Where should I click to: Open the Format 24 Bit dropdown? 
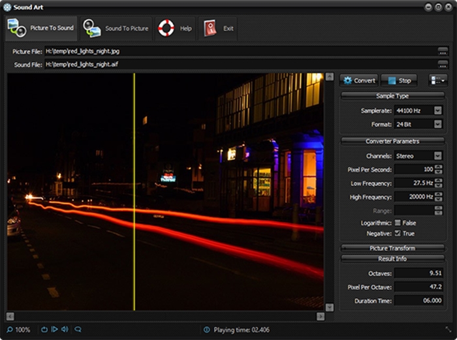click(x=437, y=124)
